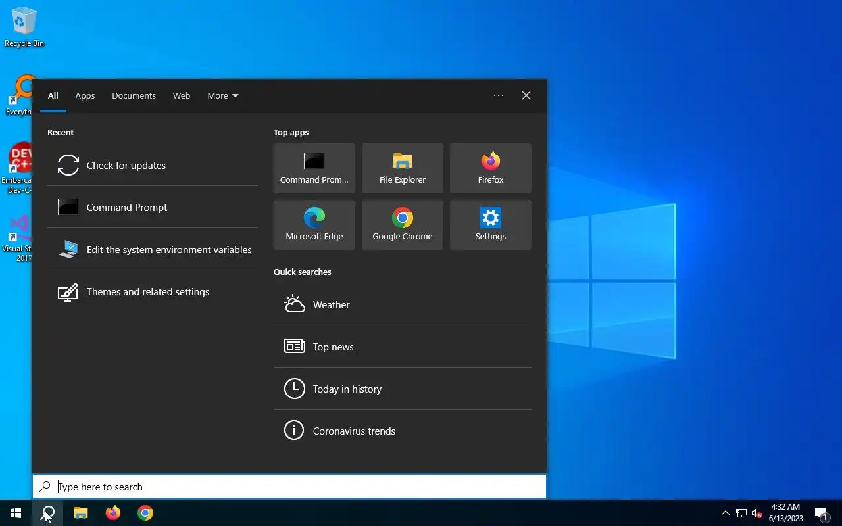Open the network status tray icon
Image resolution: width=842 pixels, height=526 pixels.
pos(741,513)
